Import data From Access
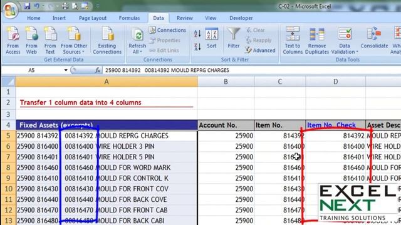The image size is (401, 225). pyautogui.click(x=13, y=40)
